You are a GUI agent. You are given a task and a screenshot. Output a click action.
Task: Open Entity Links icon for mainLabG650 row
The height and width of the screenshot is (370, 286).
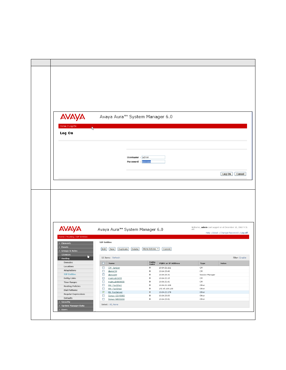(x=150, y=278)
